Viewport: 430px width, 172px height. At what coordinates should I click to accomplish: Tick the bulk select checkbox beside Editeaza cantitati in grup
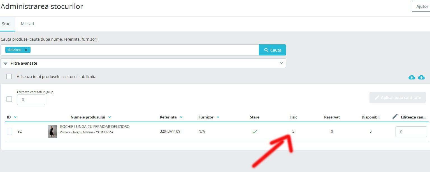(9, 99)
